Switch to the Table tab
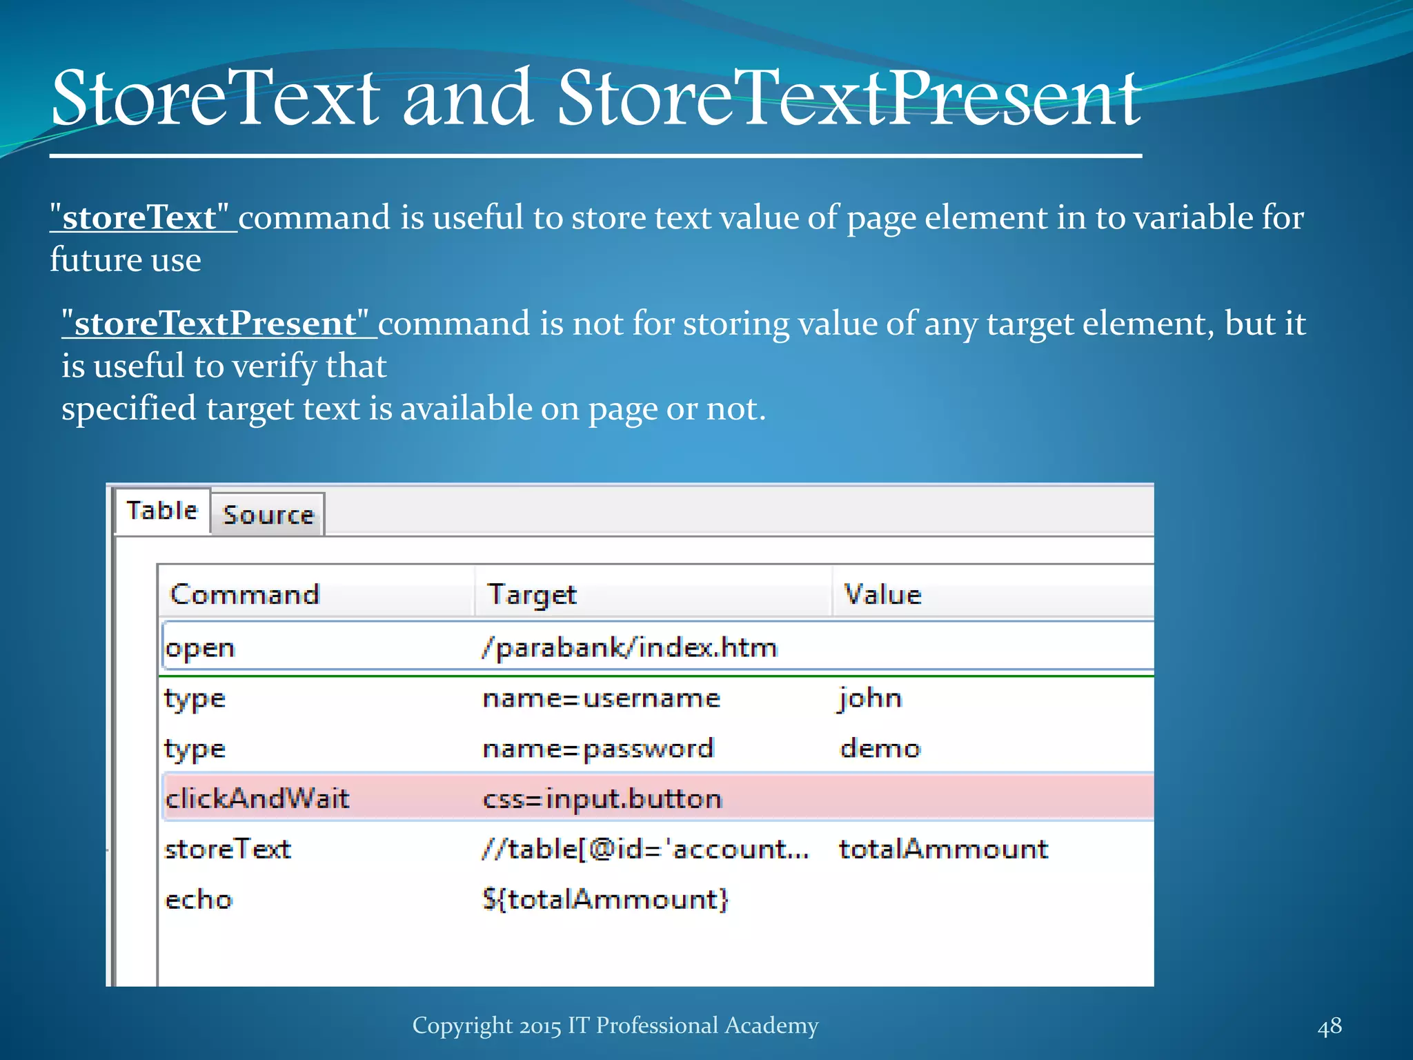The width and height of the screenshot is (1413, 1060). pyautogui.click(x=162, y=511)
